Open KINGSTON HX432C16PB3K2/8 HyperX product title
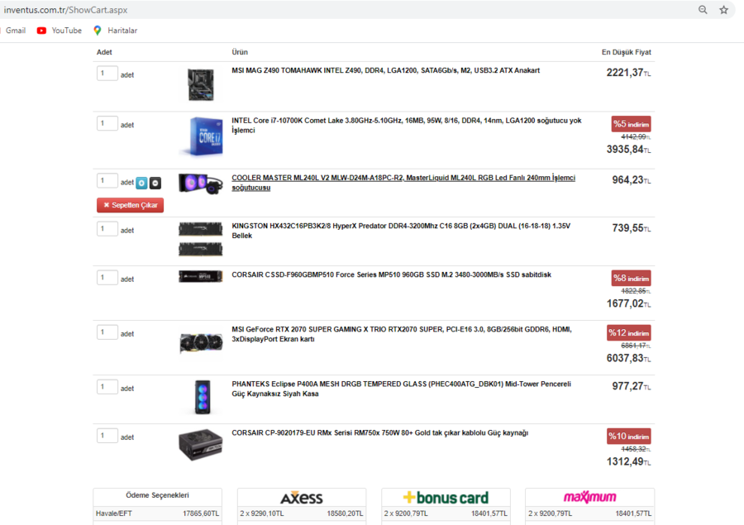744x525 pixels. click(x=401, y=231)
